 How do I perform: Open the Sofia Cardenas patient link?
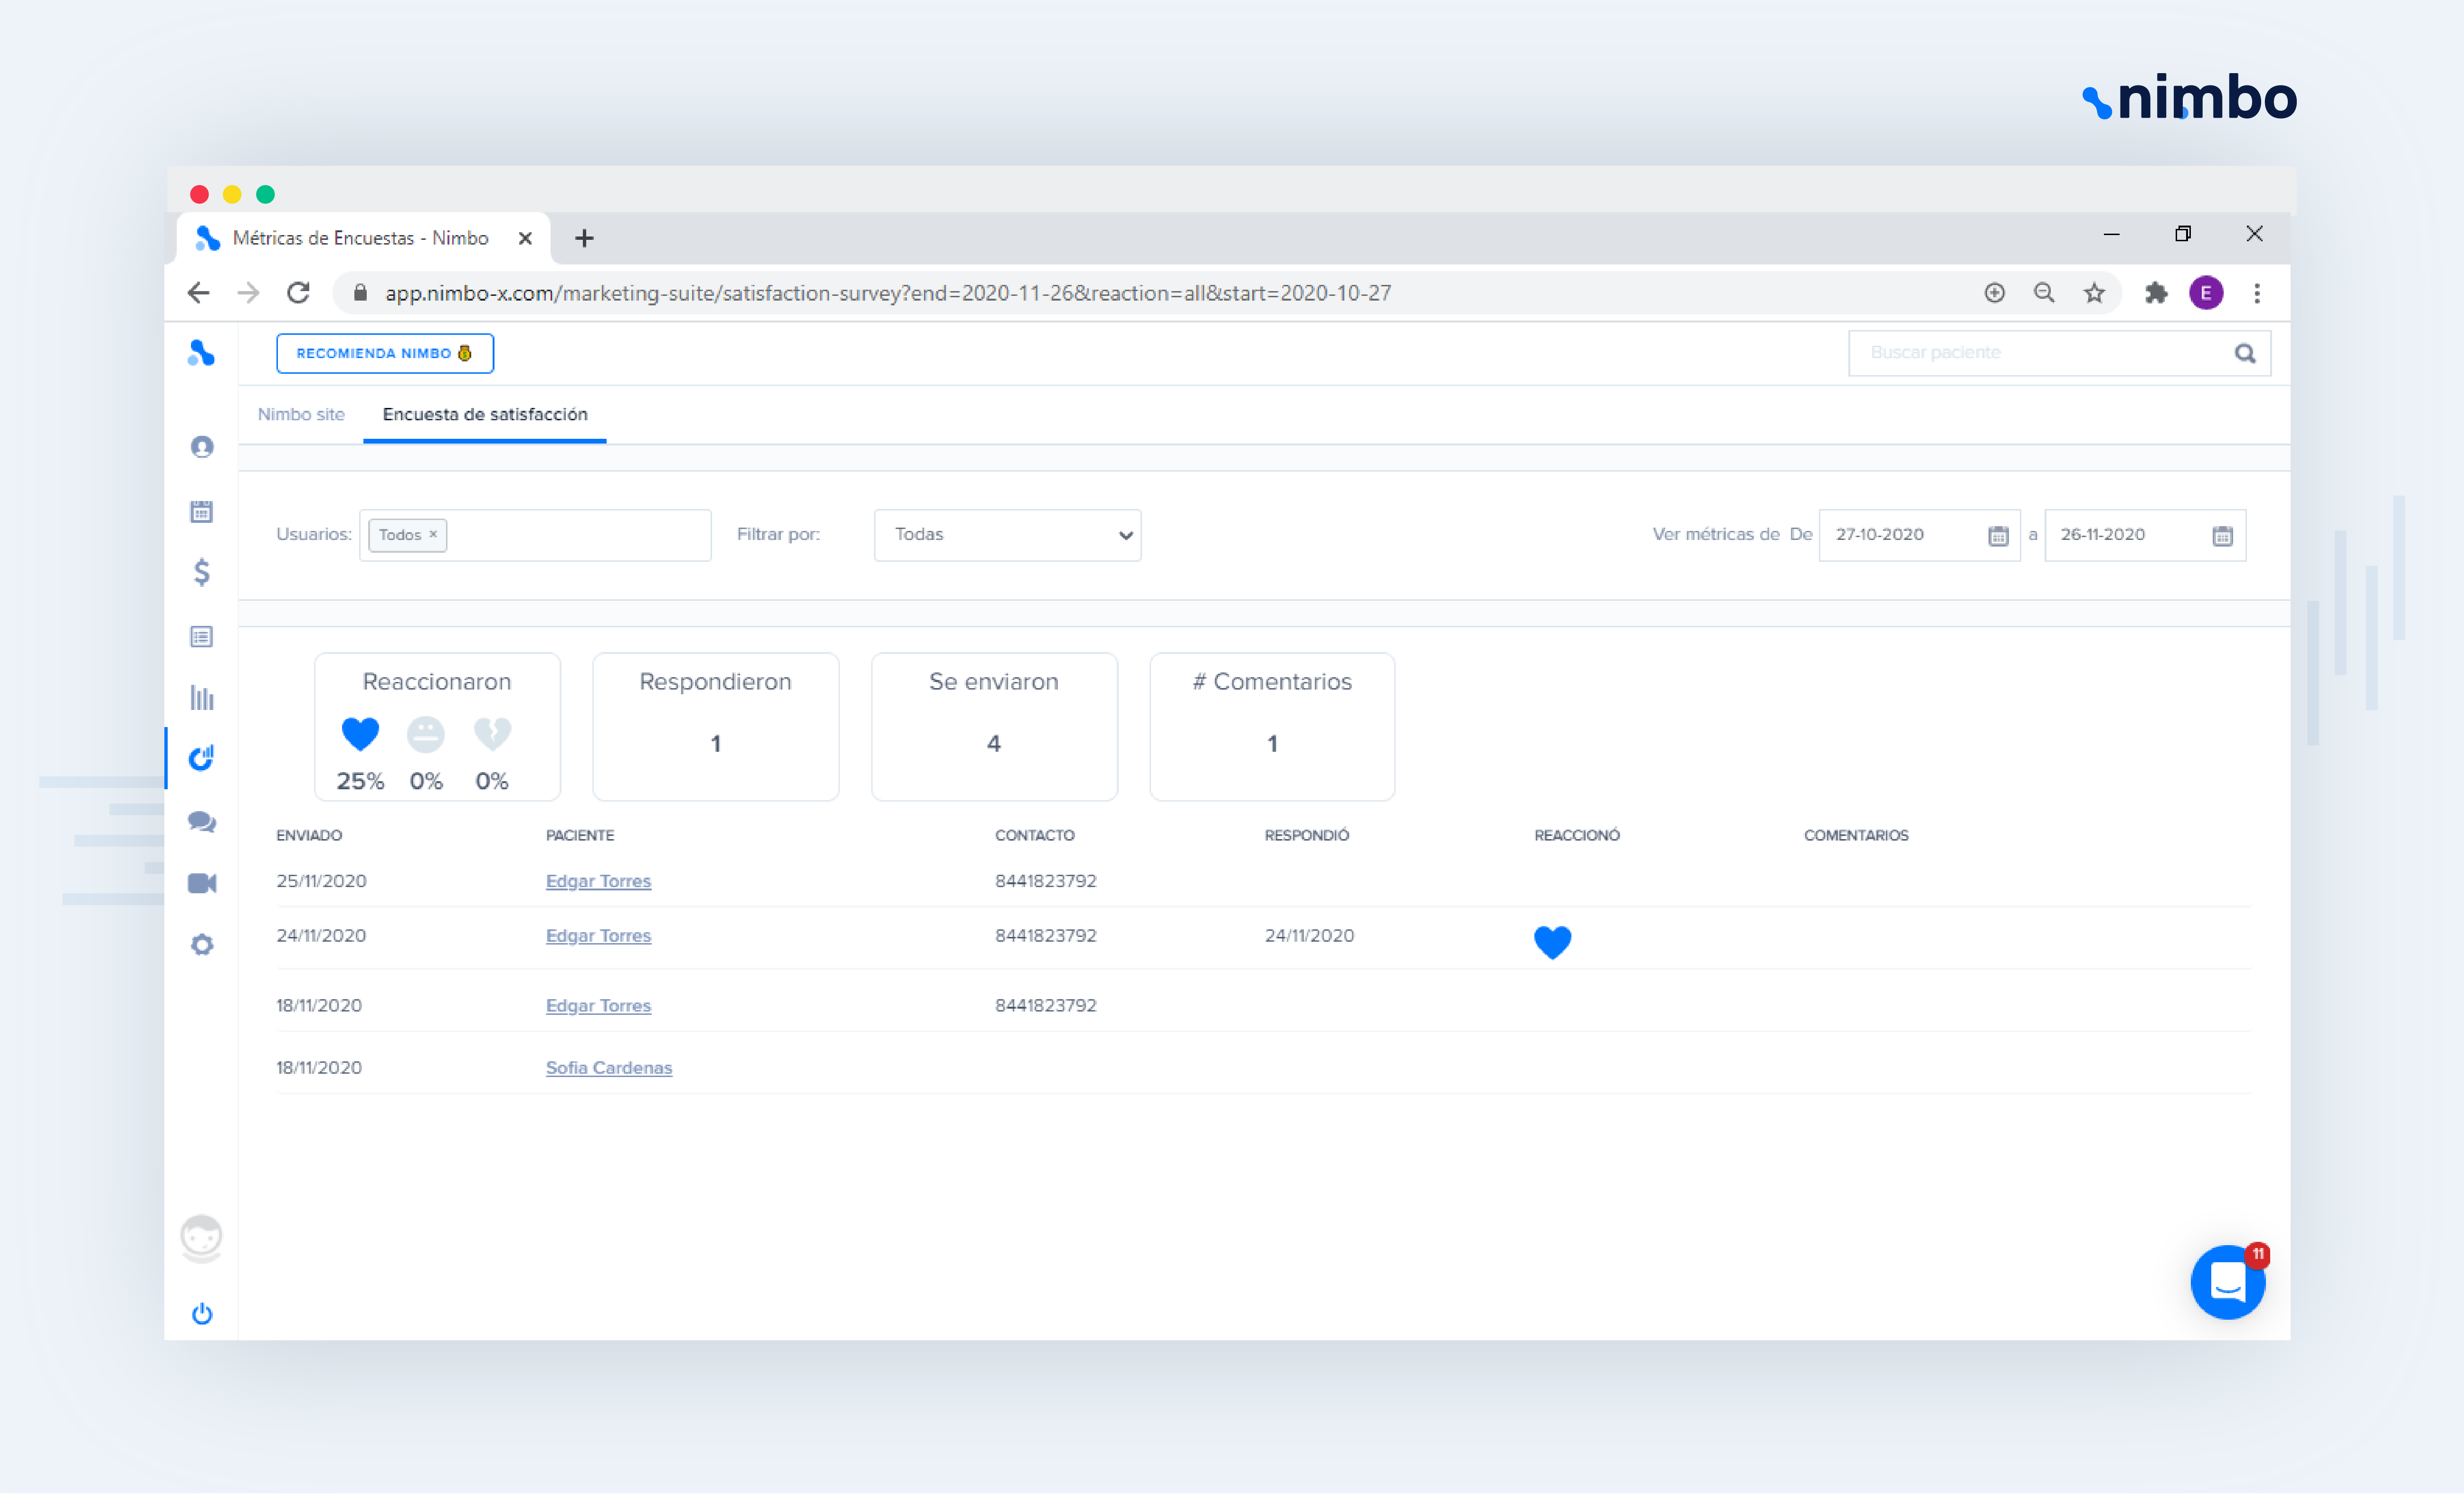[608, 1068]
